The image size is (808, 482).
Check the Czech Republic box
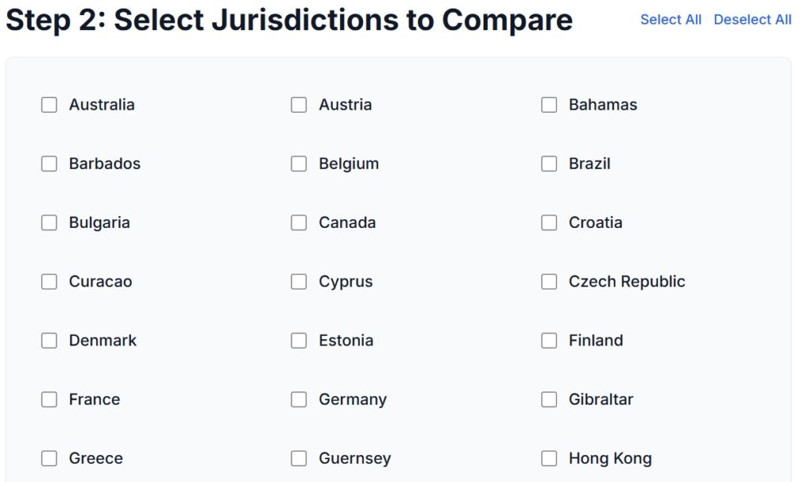coord(549,282)
